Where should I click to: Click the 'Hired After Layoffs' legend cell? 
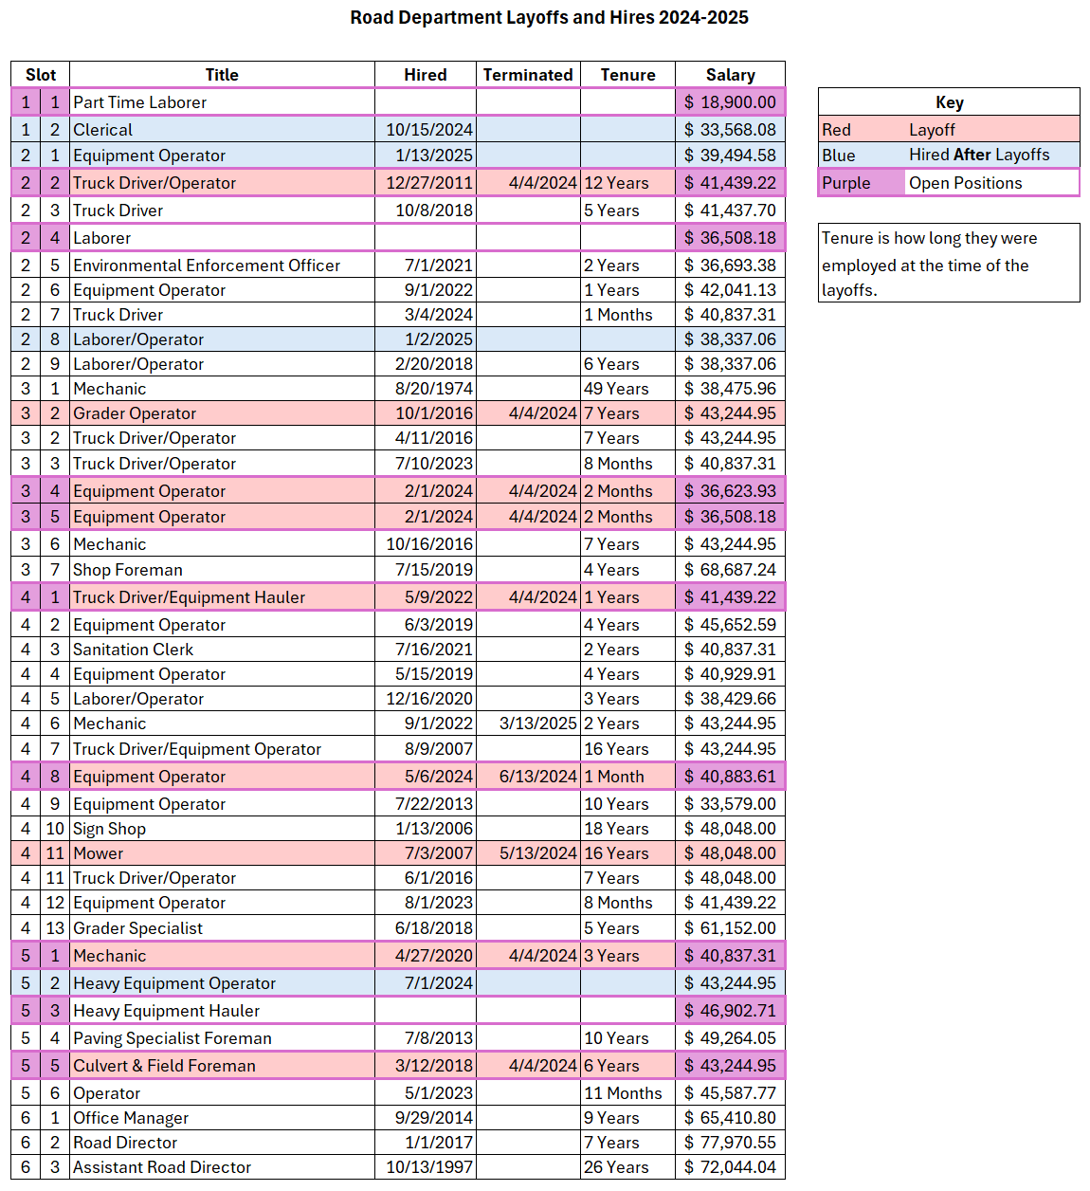pos(992,155)
